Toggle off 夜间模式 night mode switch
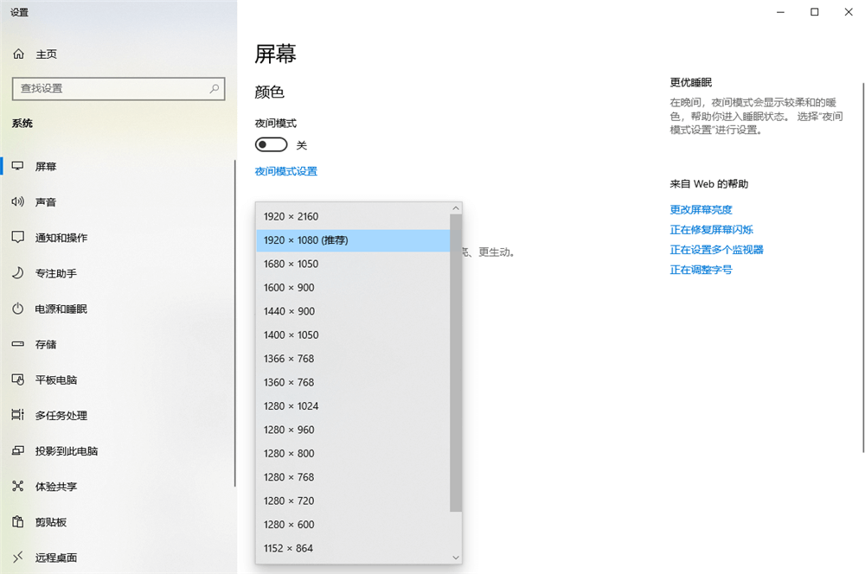865x574 pixels. click(271, 144)
